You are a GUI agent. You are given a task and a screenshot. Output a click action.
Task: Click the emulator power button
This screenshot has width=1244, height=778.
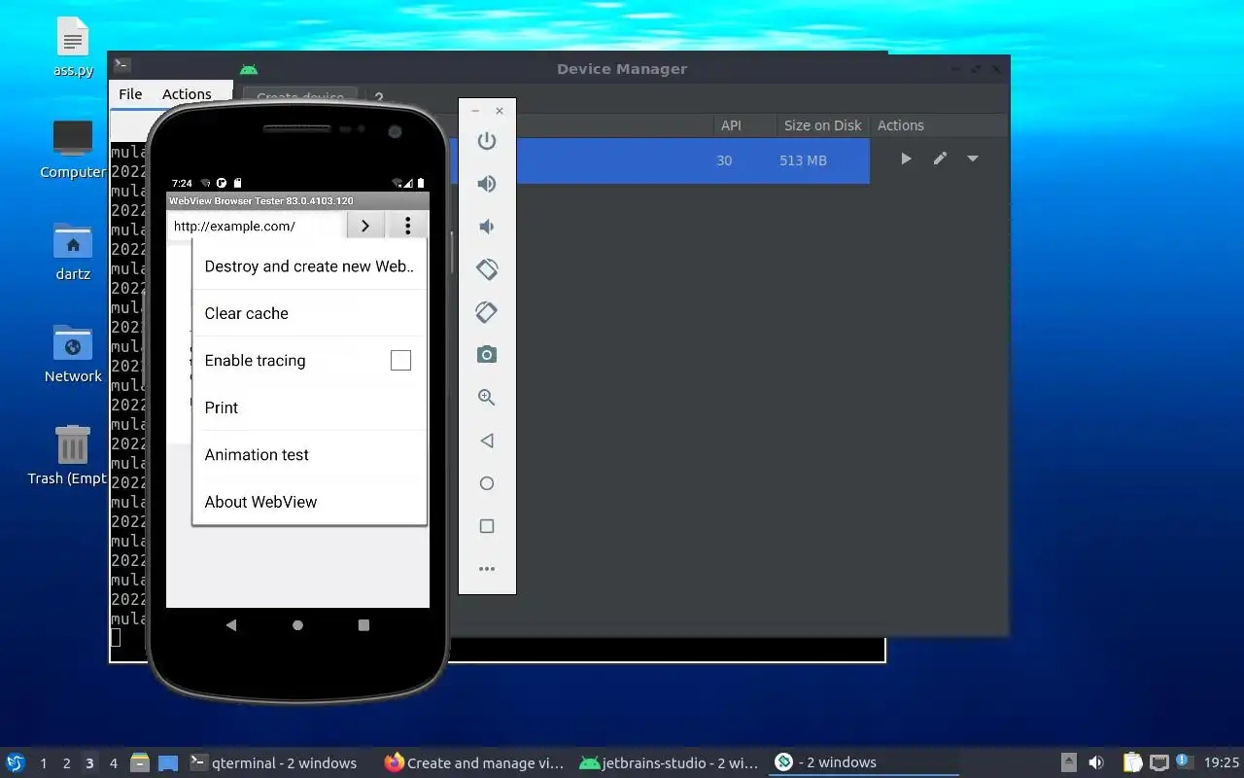[487, 141]
